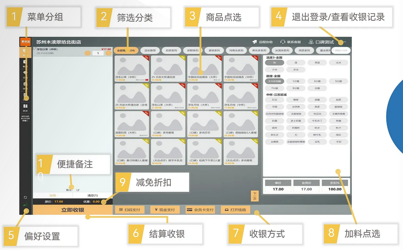Click the 备注 edit note icon
Viewport: 403px width, 250px height.
point(78,189)
